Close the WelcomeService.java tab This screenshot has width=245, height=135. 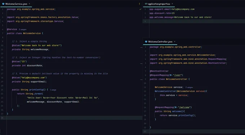coord(30,4)
